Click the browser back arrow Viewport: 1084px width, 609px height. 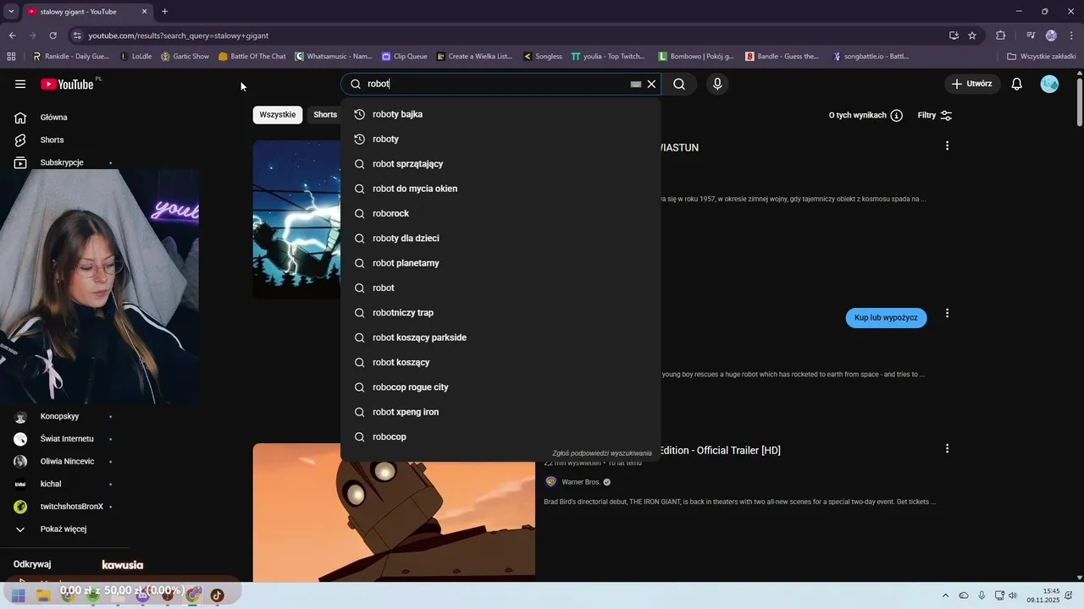pyautogui.click(x=12, y=36)
